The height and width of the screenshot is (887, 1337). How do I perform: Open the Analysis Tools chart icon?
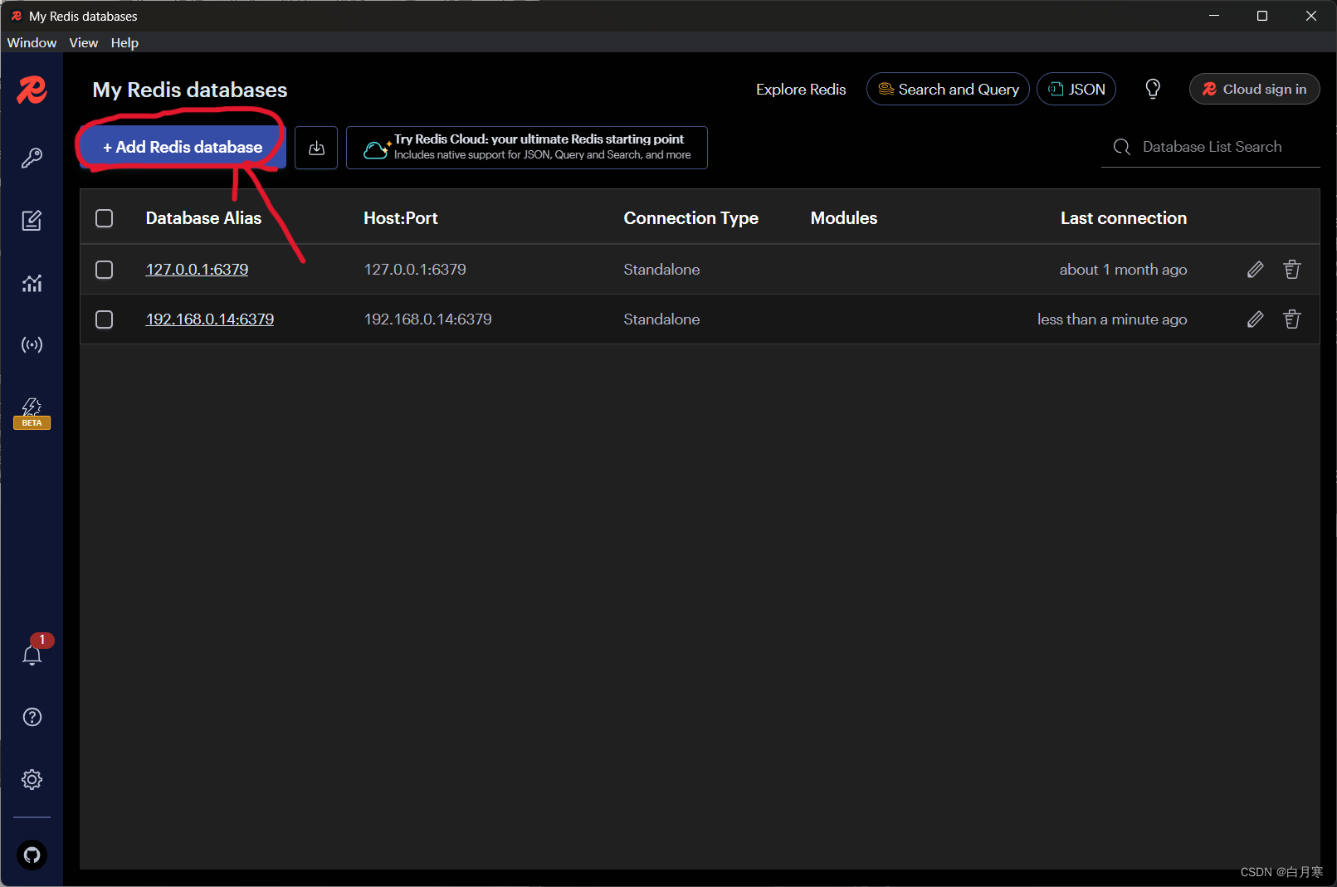pos(32,283)
